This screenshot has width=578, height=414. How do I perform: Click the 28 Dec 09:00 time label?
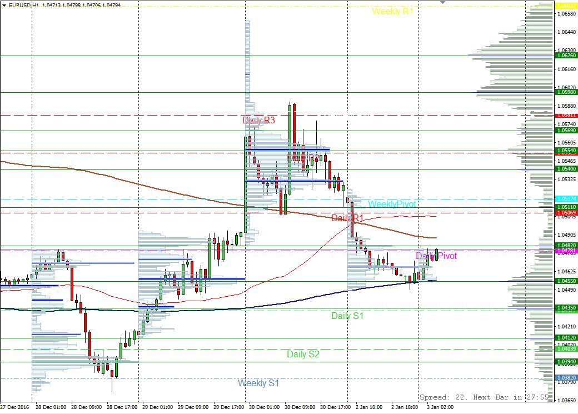87,407
